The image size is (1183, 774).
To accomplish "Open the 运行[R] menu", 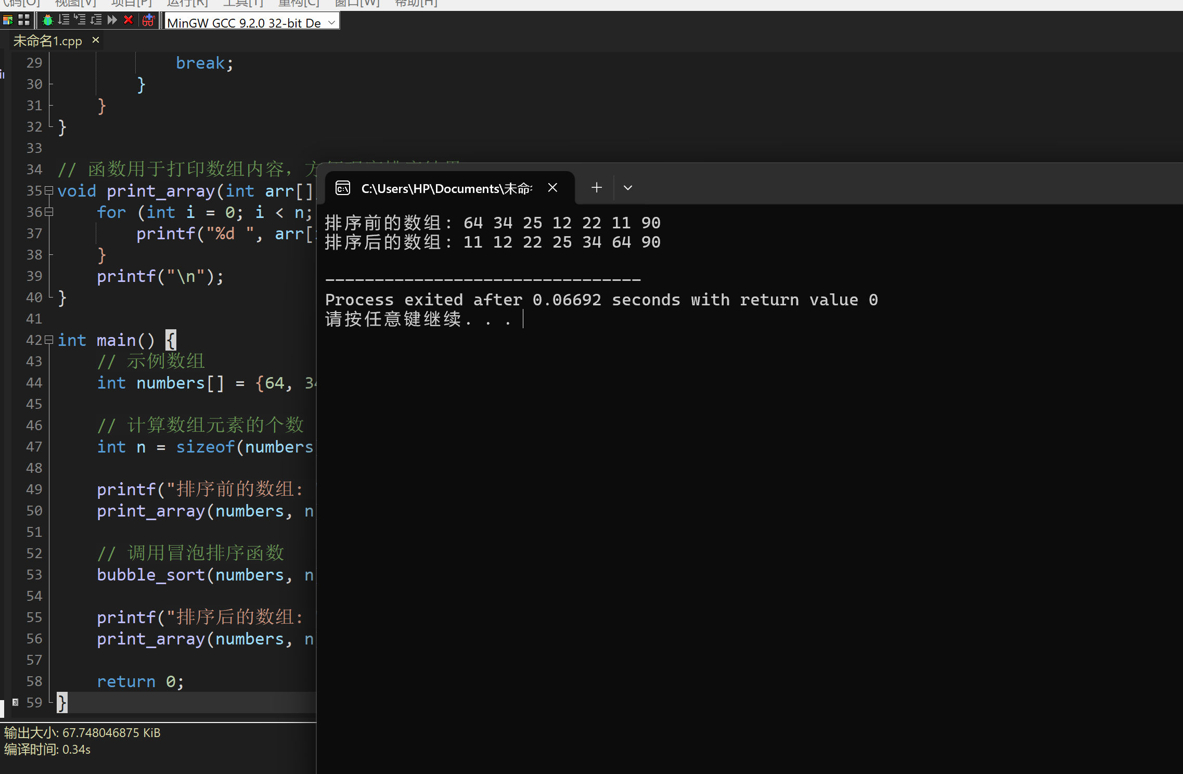I will tap(187, 3).
